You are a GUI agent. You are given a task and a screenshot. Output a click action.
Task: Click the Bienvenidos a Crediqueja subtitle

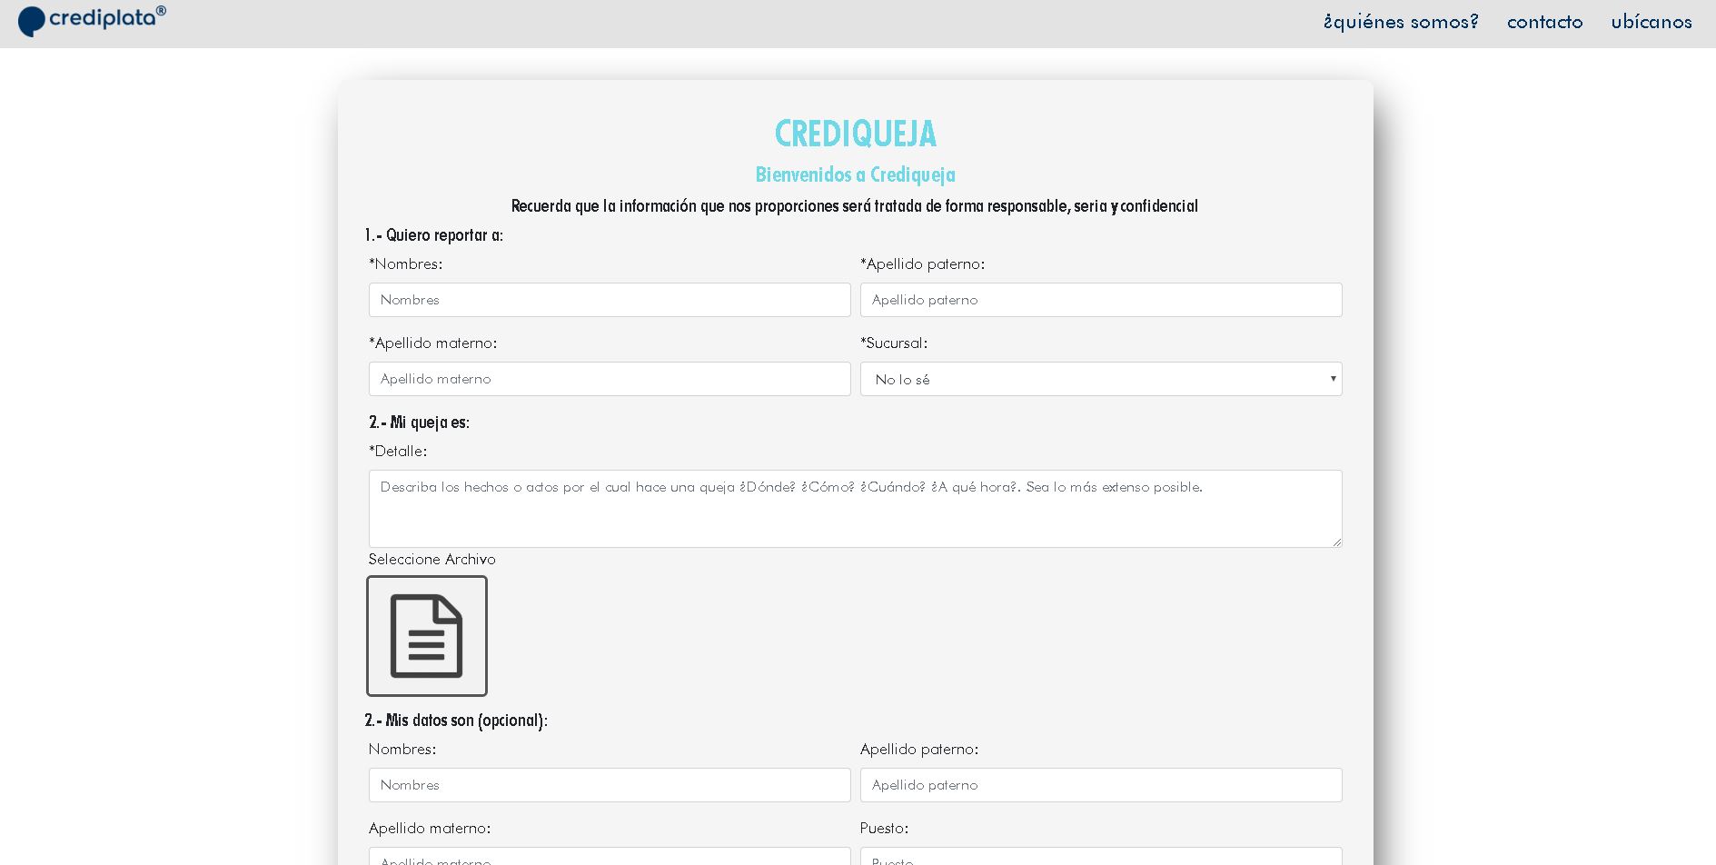pyautogui.click(x=856, y=174)
